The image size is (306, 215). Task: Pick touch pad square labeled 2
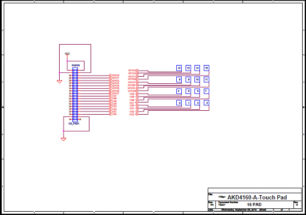197,103
